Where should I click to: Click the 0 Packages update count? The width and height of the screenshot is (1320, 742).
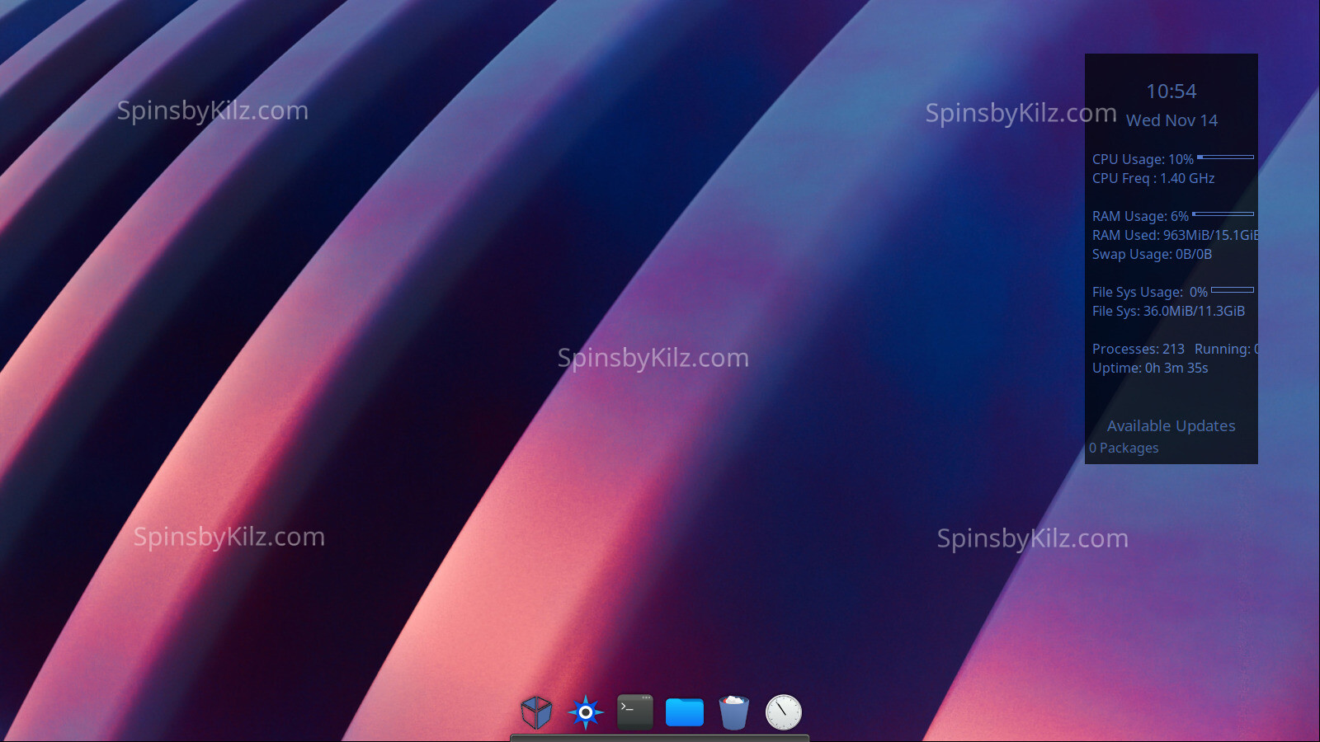pyautogui.click(x=1124, y=448)
